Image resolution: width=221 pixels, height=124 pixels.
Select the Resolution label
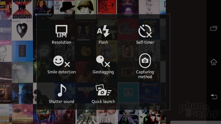(61, 42)
